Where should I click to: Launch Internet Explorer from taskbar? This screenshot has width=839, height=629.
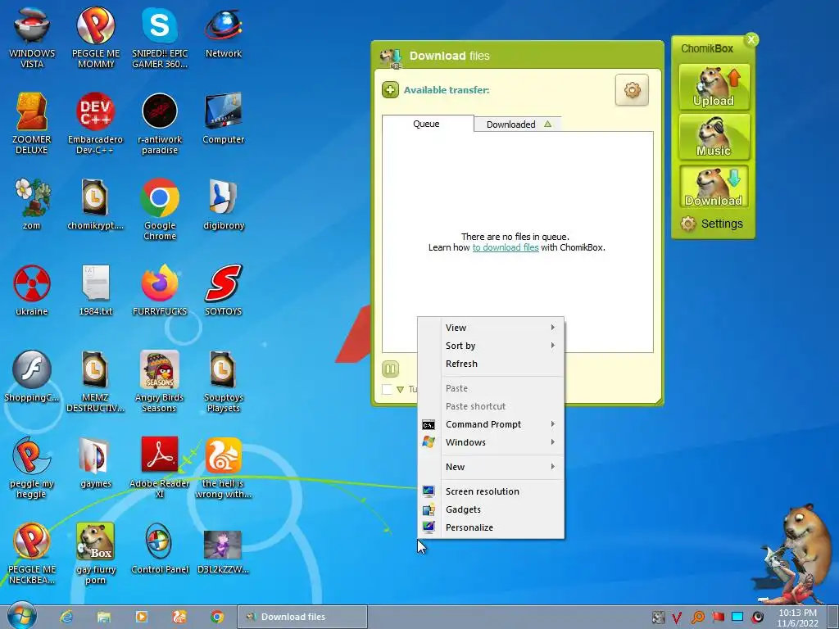(66, 617)
